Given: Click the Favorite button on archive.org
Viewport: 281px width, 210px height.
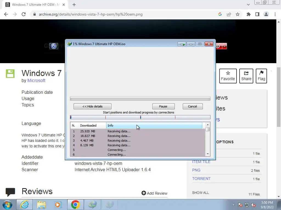Looking at the screenshot, I should point(228,76).
